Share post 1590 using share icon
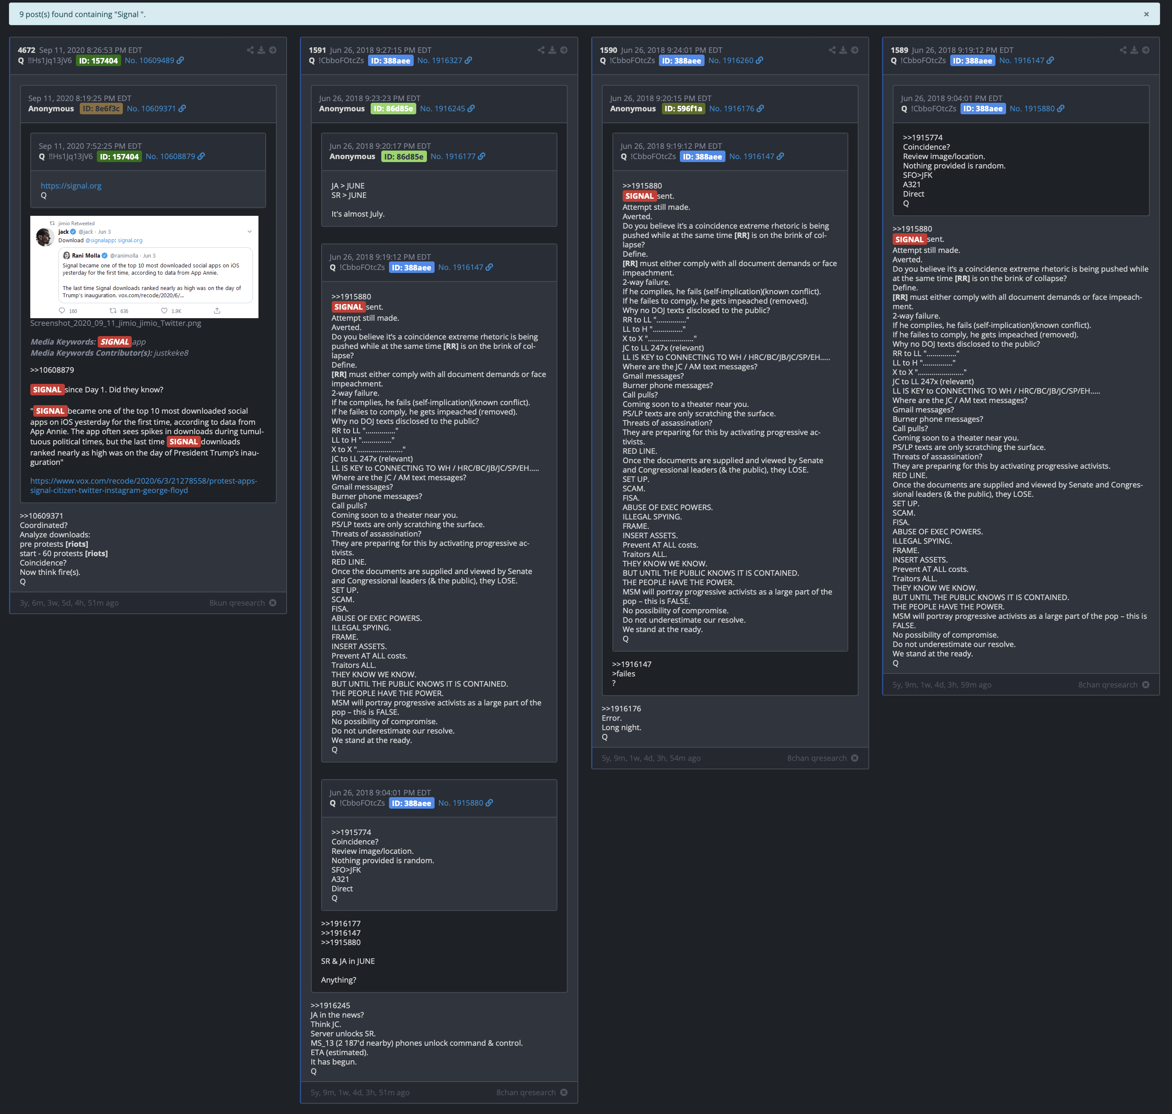Viewport: 1172px width, 1114px height. click(832, 50)
